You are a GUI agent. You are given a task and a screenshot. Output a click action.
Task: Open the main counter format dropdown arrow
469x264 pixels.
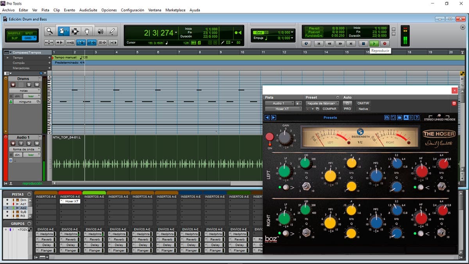pyautogui.click(x=176, y=33)
